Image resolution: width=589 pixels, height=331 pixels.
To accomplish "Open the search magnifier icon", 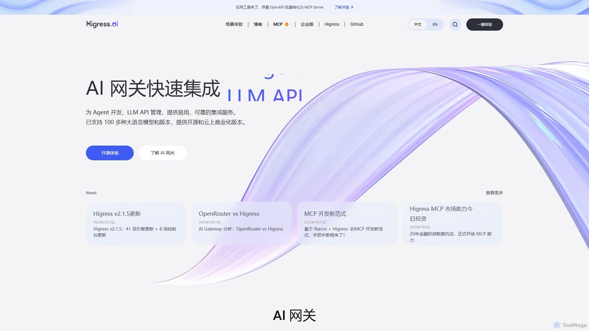I will 455,24.
